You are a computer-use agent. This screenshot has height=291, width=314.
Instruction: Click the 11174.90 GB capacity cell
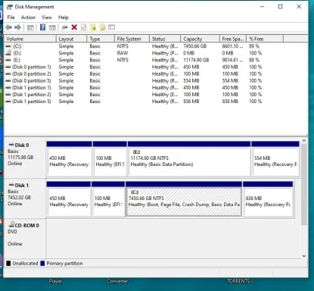pyautogui.click(x=196, y=60)
